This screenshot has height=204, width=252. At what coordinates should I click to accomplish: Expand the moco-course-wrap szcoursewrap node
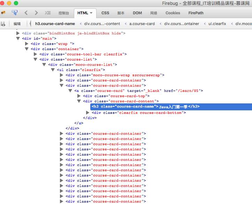(61, 75)
